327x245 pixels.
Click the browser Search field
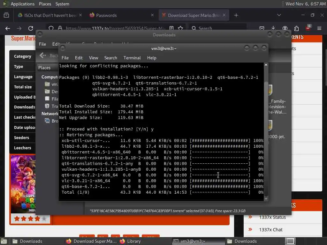click(218, 28)
